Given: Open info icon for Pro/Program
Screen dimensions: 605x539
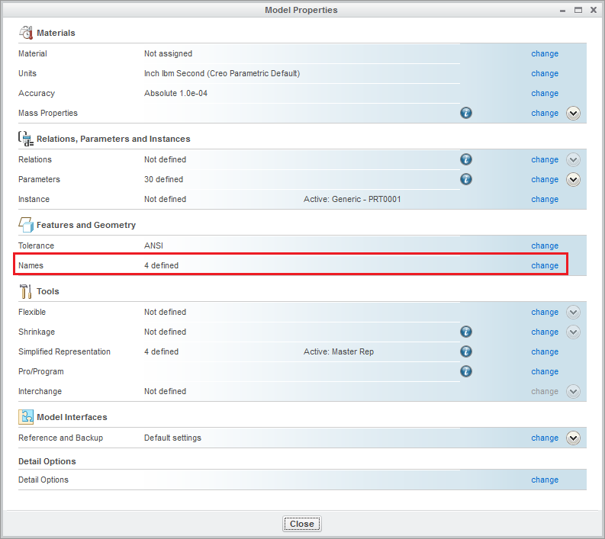Looking at the screenshot, I should click(x=466, y=371).
